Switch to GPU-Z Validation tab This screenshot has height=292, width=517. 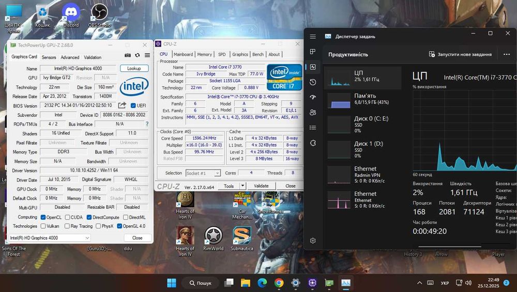click(x=93, y=57)
